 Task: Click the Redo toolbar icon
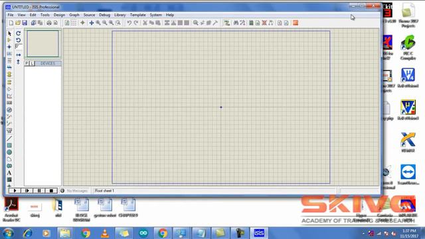click(136, 23)
